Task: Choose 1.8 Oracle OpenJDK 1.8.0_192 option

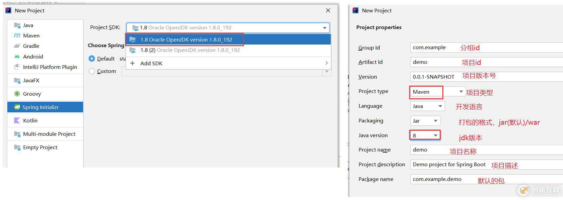Action: pyautogui.click(x=228, y=39)
